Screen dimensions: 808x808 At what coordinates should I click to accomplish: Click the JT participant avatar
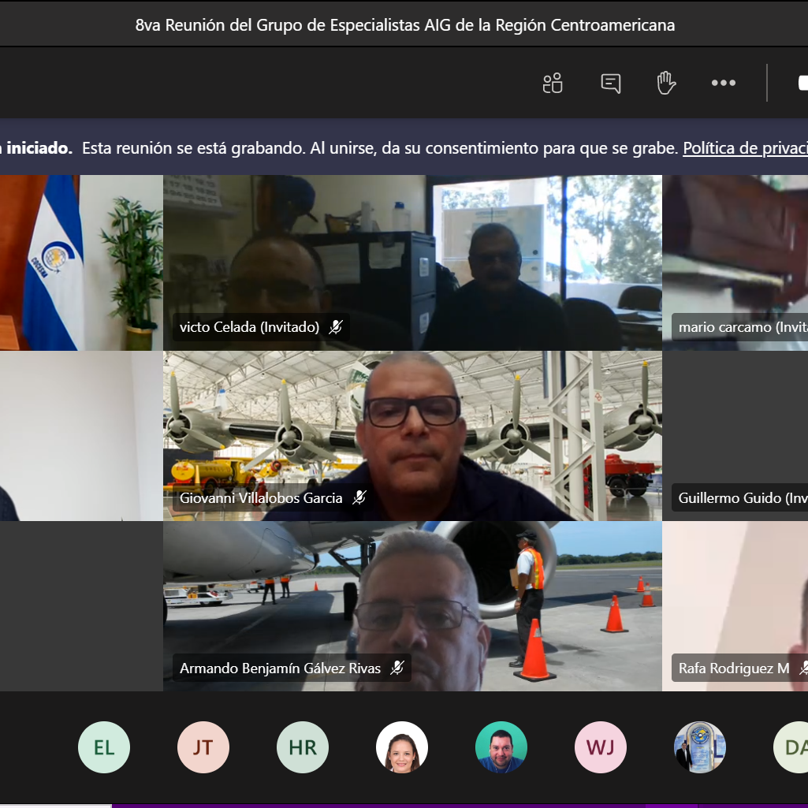pos(203,747)
